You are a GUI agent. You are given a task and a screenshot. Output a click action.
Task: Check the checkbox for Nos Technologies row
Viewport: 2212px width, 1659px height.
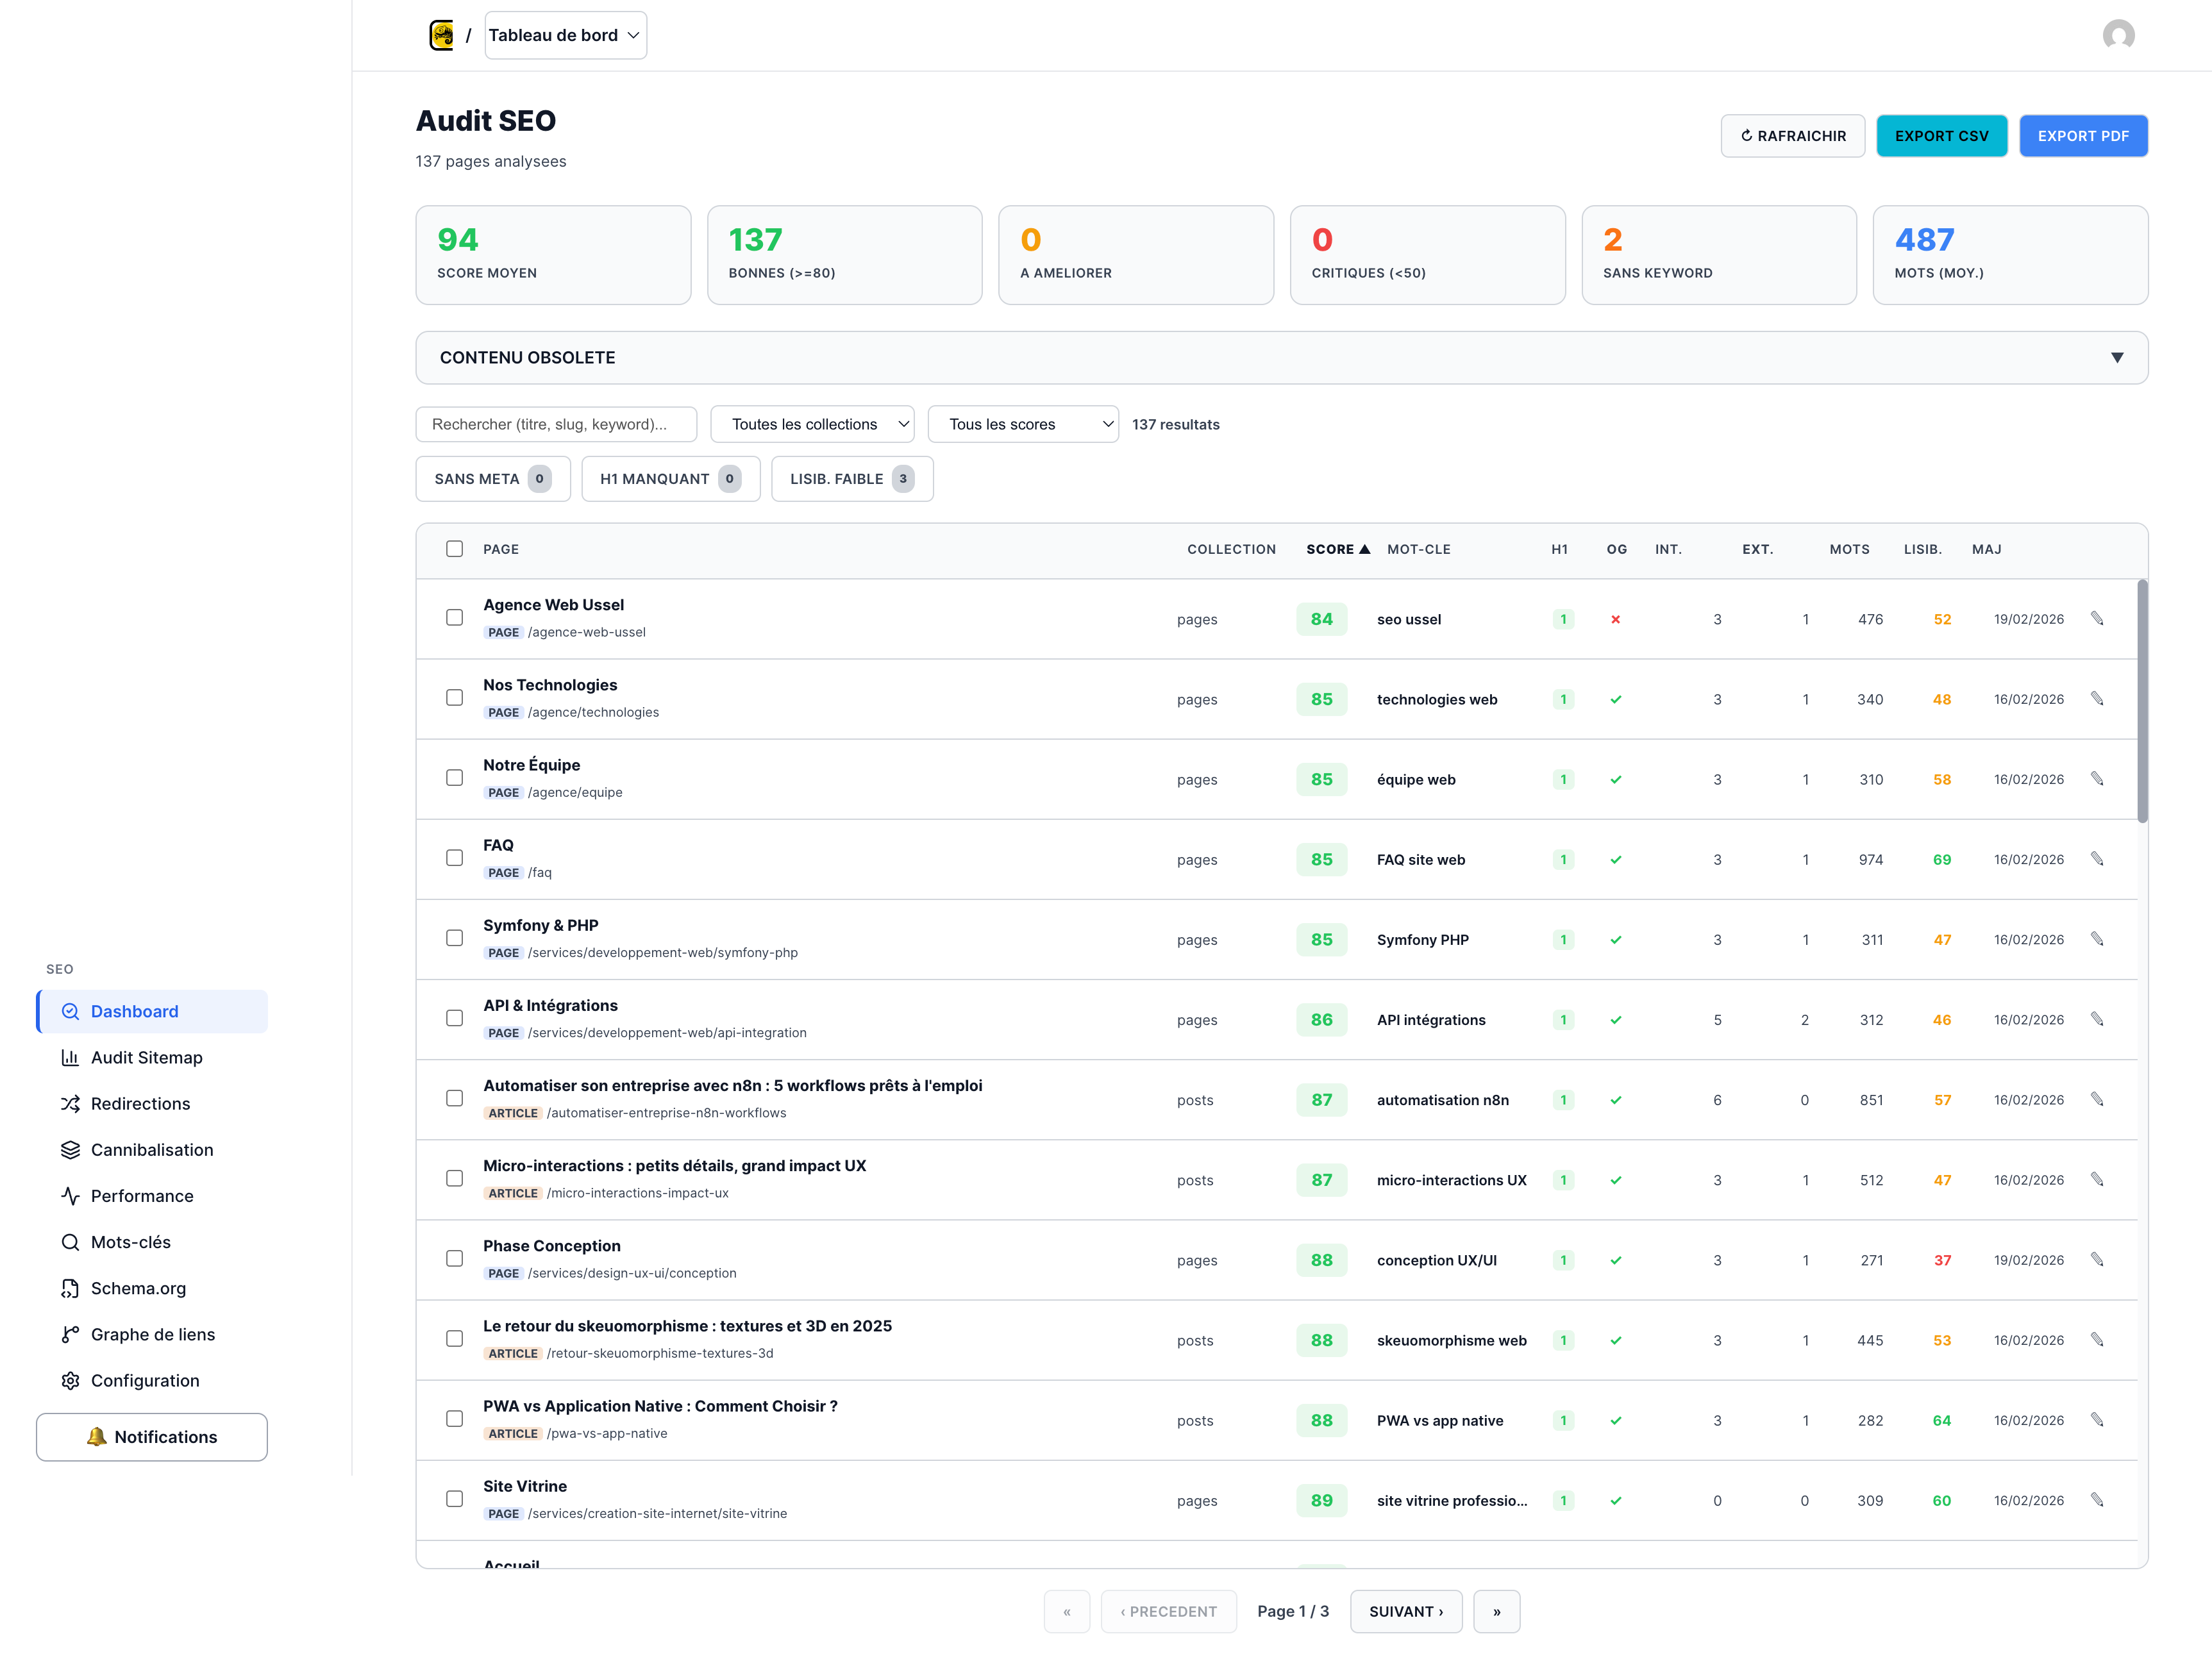[x=455, y=698]
